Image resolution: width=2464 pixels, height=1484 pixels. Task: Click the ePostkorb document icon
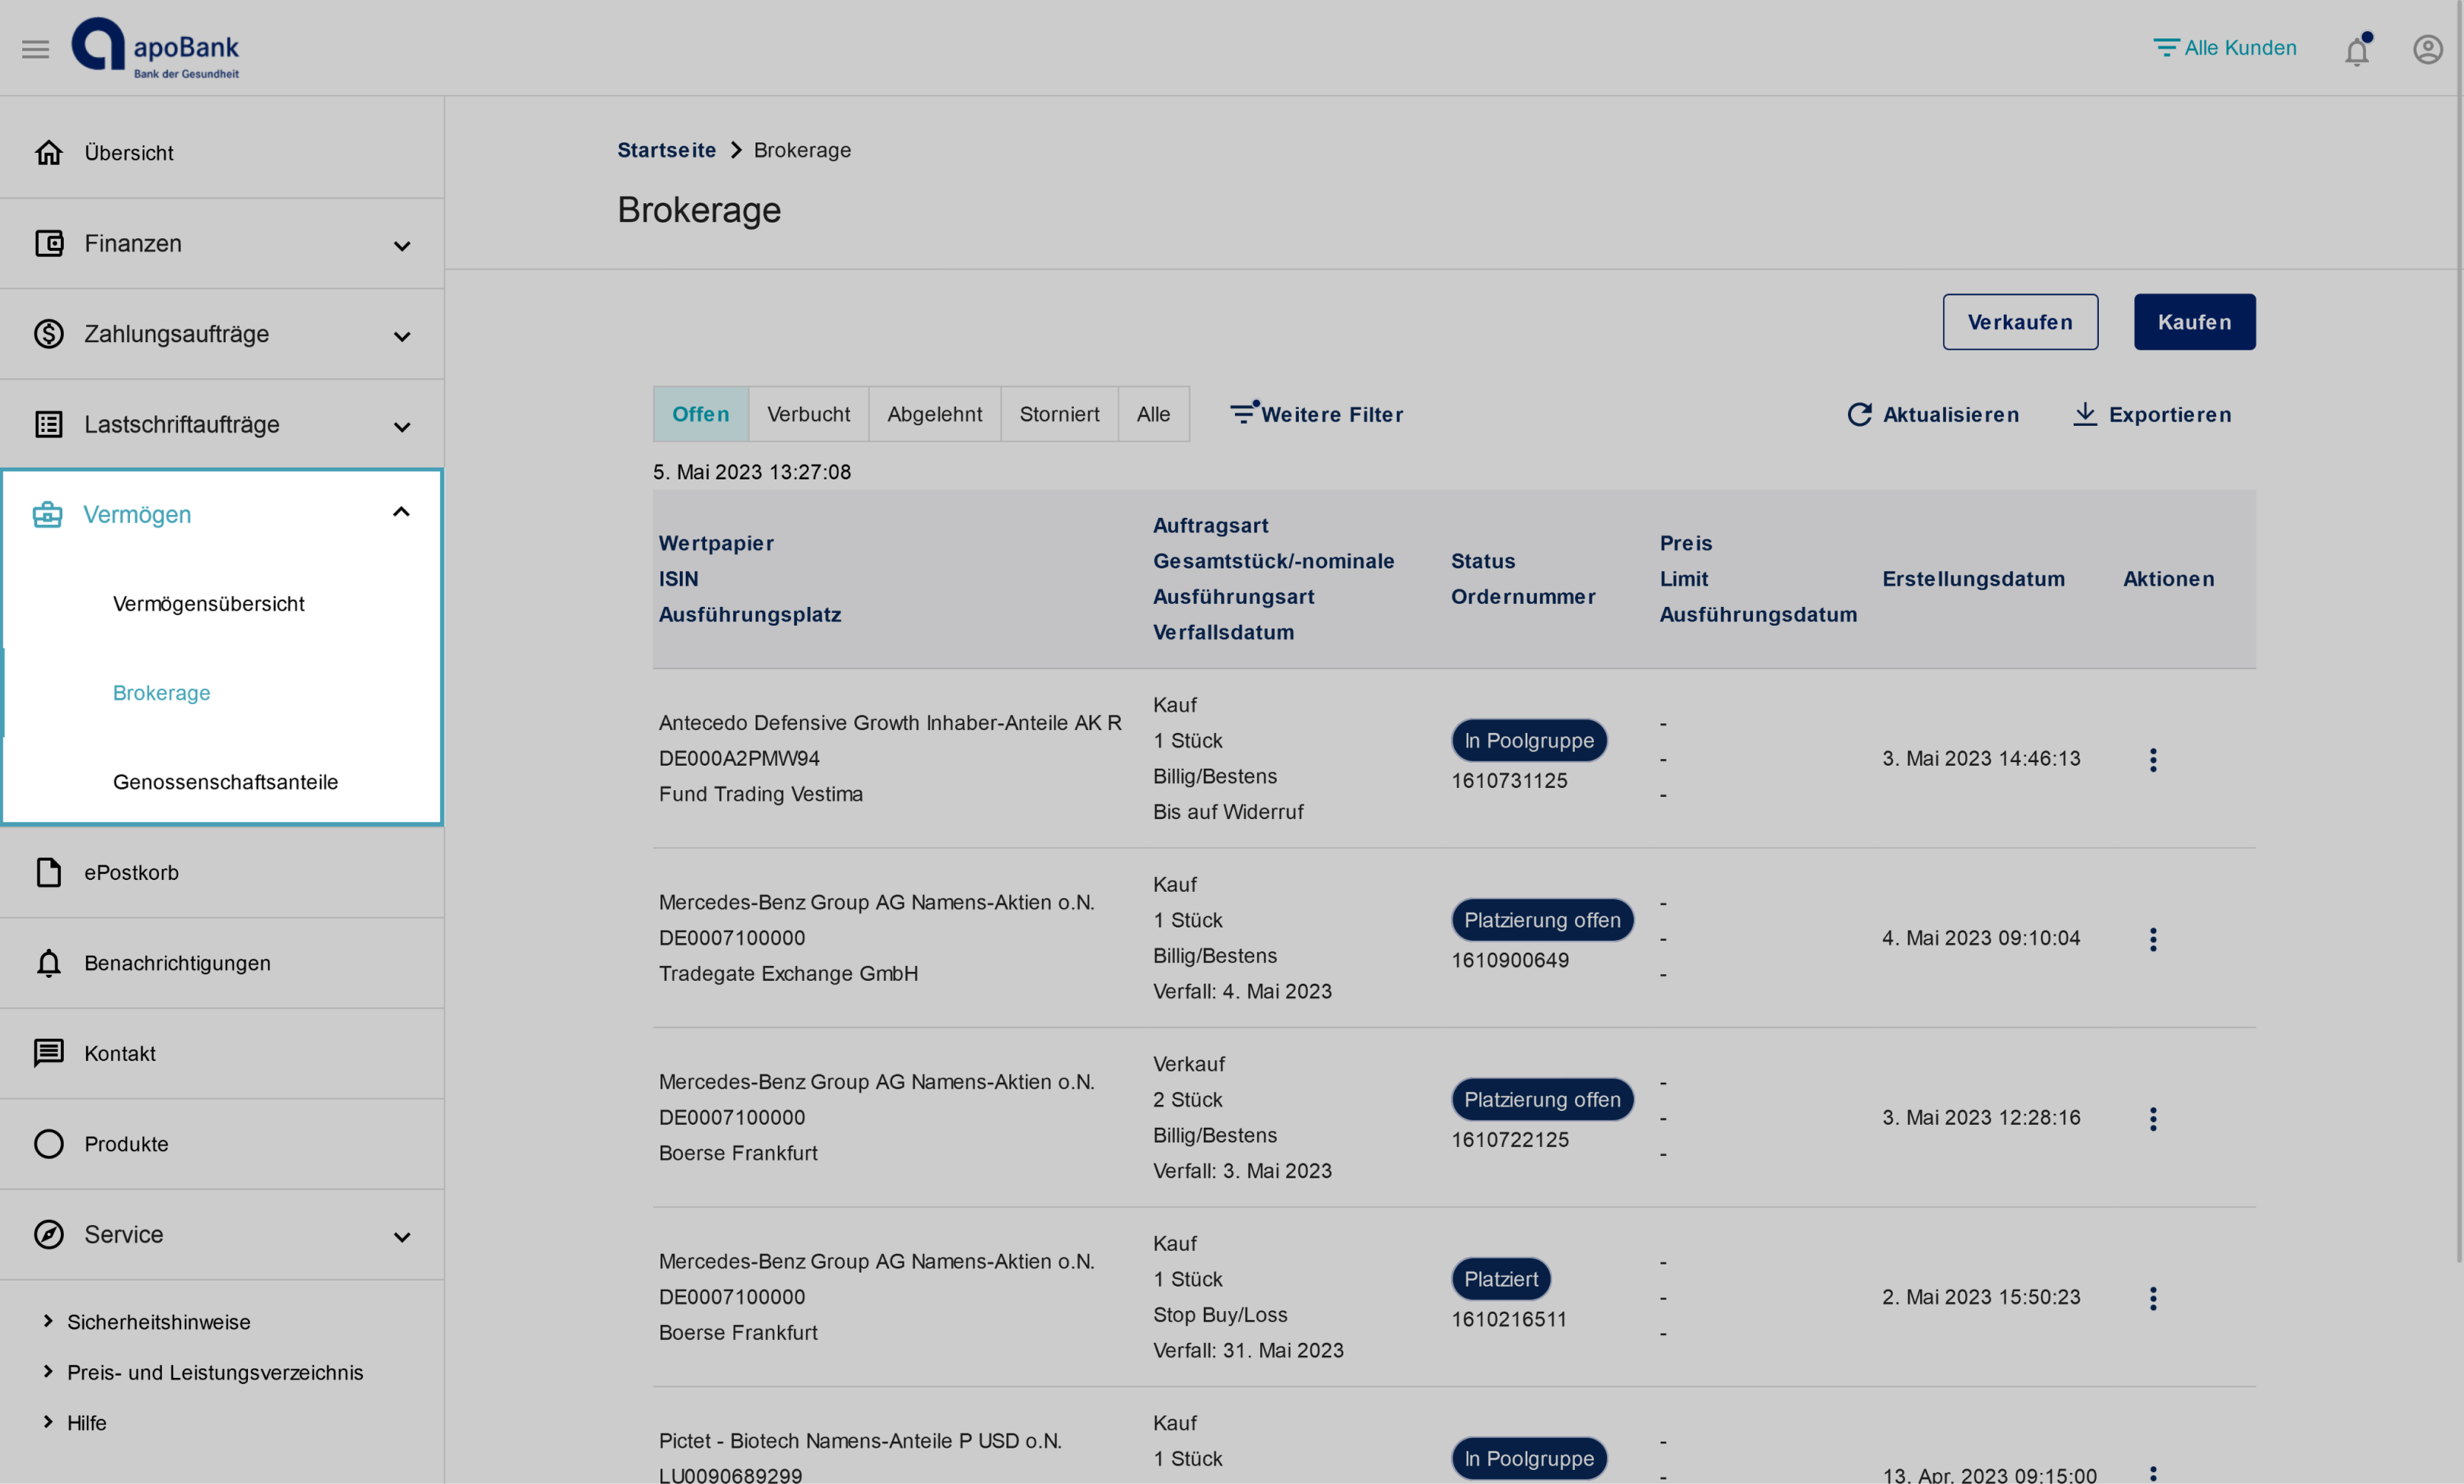point(48,872)
